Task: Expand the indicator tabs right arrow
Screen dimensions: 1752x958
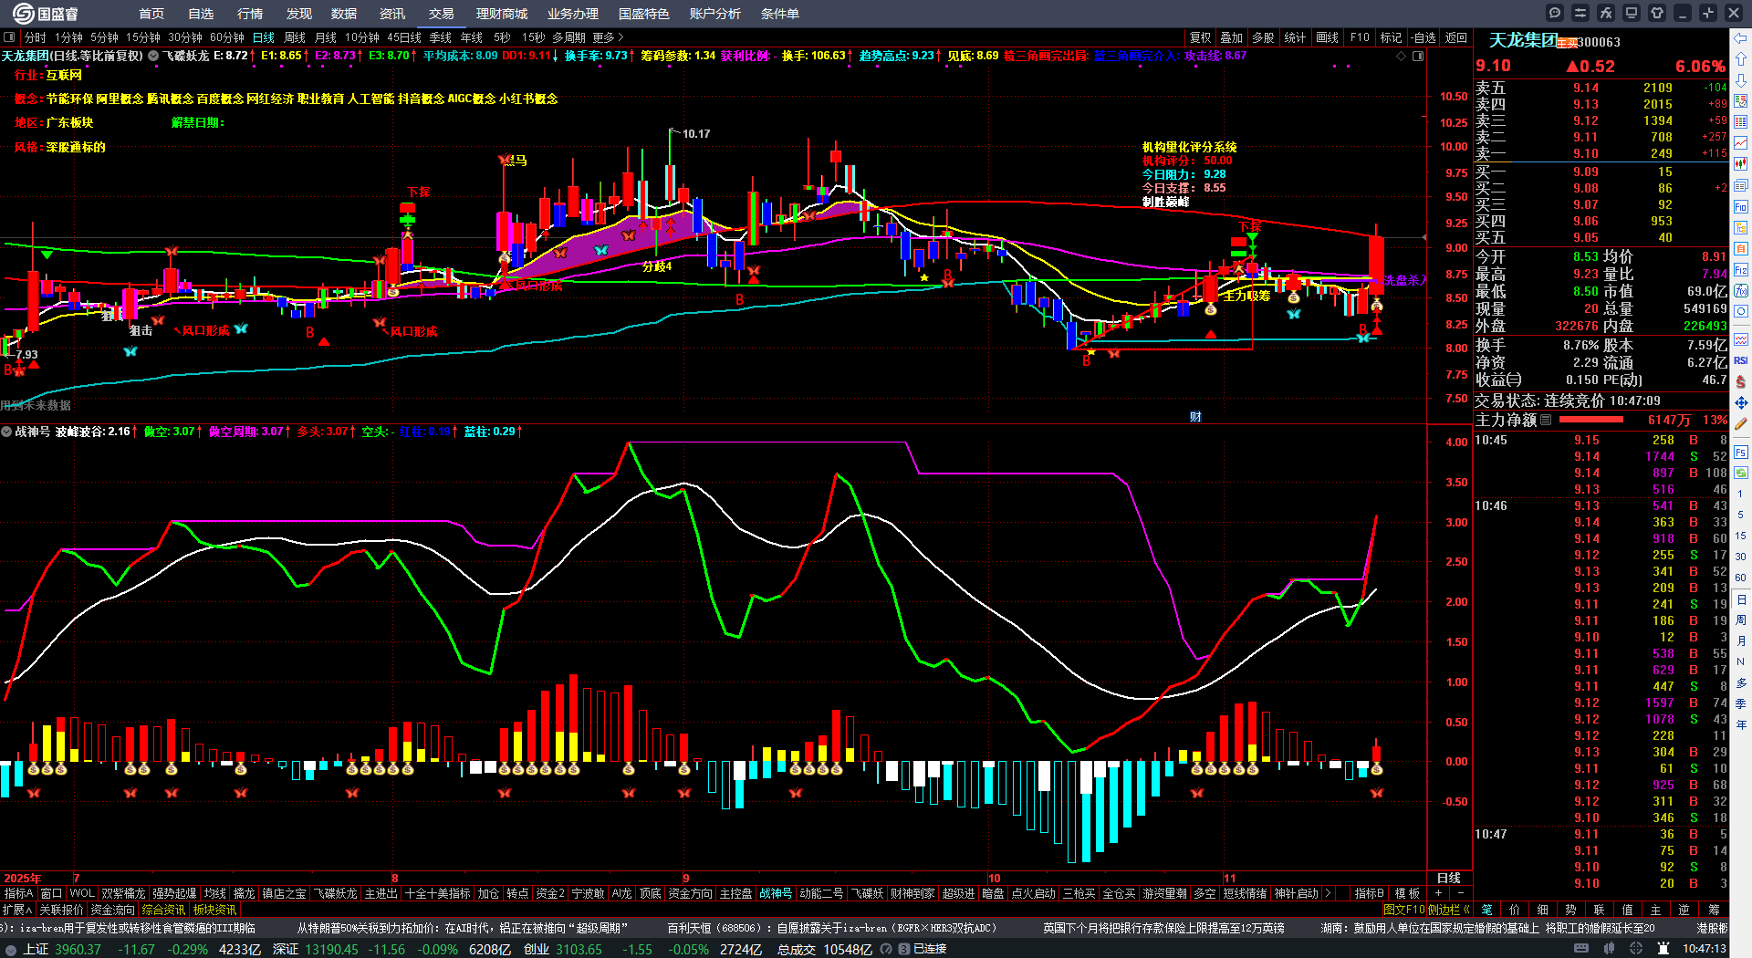Action: (1328, 893)
